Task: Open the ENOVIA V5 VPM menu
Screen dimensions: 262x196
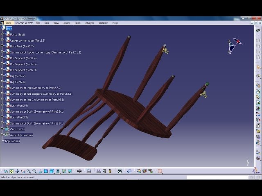Action: pyautogui.click(x=24, y=23)
